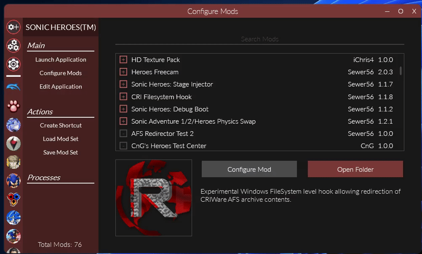The height and width of the screenshot is (254, 422).
Task: Select the CnG's Heroes Test Center name
Action: pyautogui.click(x=169, y=146)
